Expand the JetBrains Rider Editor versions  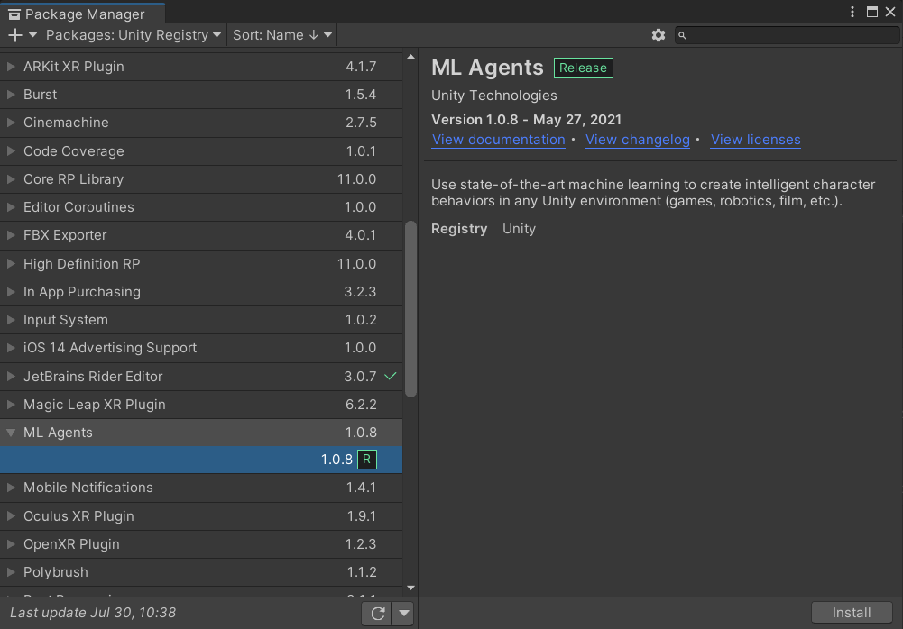(10, 377)
